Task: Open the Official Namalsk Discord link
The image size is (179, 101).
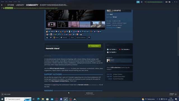Action: 57,68
